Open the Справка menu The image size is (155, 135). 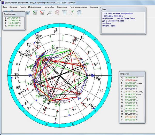94,7
